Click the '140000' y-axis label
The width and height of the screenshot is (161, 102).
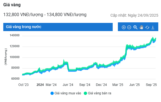point(14,35)
